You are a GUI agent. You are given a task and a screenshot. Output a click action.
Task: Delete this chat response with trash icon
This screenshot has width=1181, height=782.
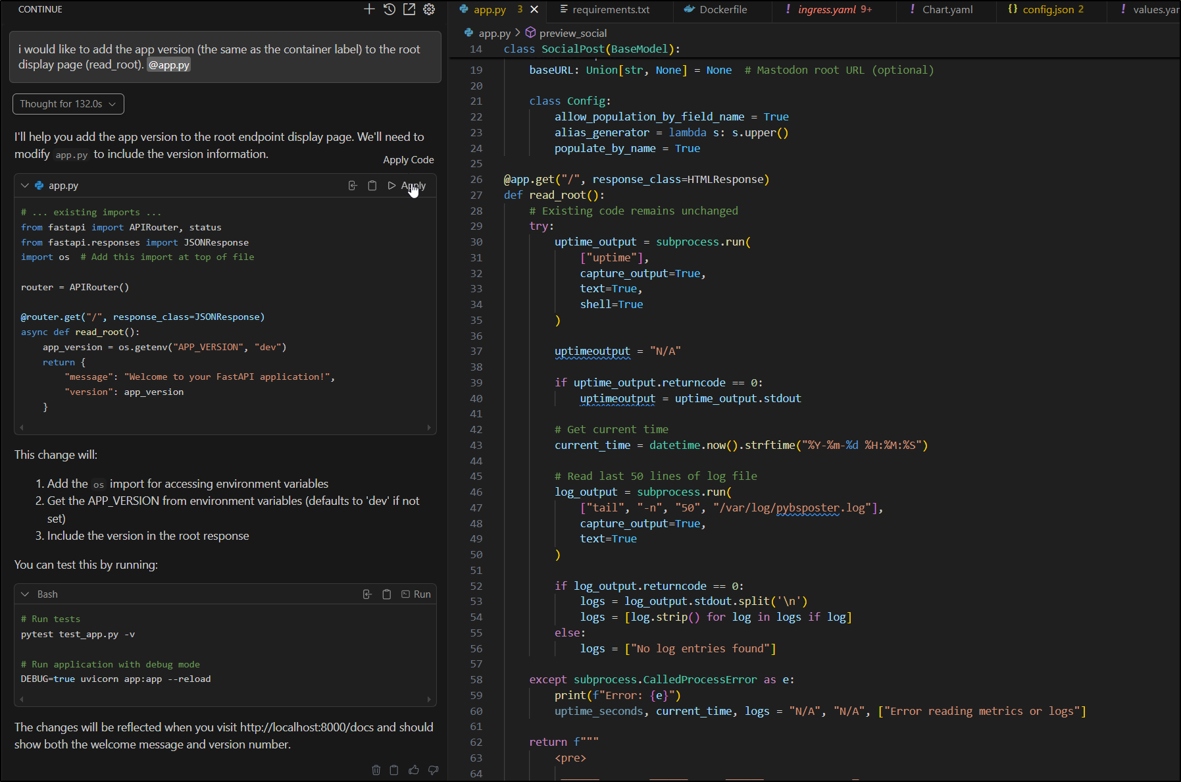376,770
